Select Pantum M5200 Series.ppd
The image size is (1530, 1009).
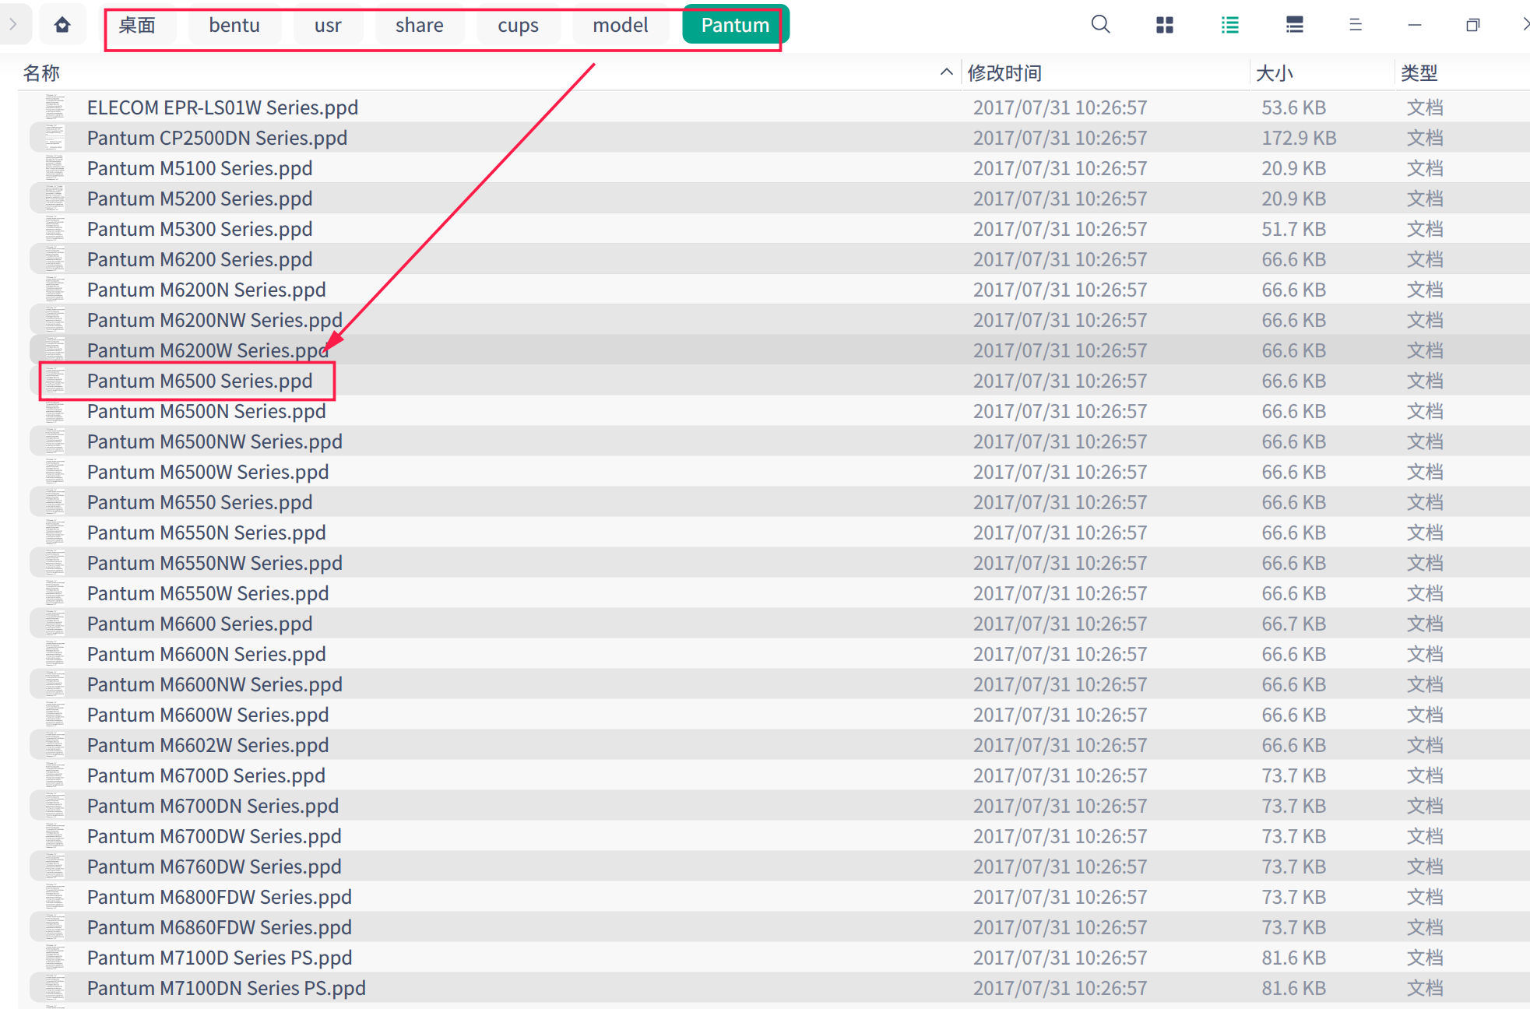[200, 199]
